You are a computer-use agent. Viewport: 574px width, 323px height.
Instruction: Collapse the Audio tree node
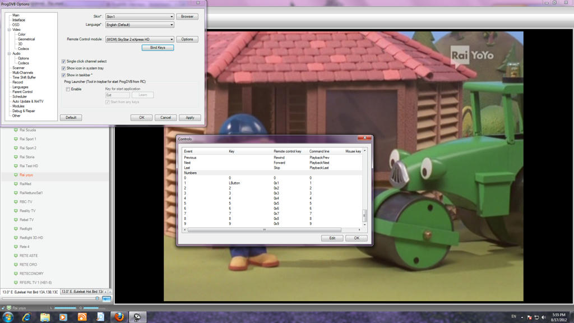pyautogui.click(x=9, y=53)
